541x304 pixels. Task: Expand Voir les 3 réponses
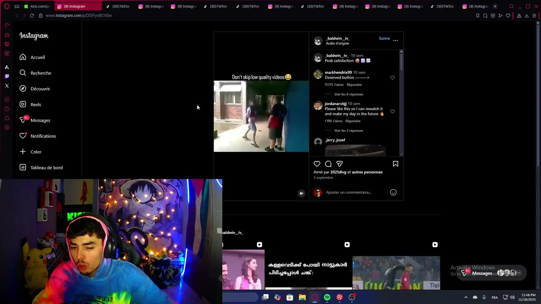[x=349, y=130]
